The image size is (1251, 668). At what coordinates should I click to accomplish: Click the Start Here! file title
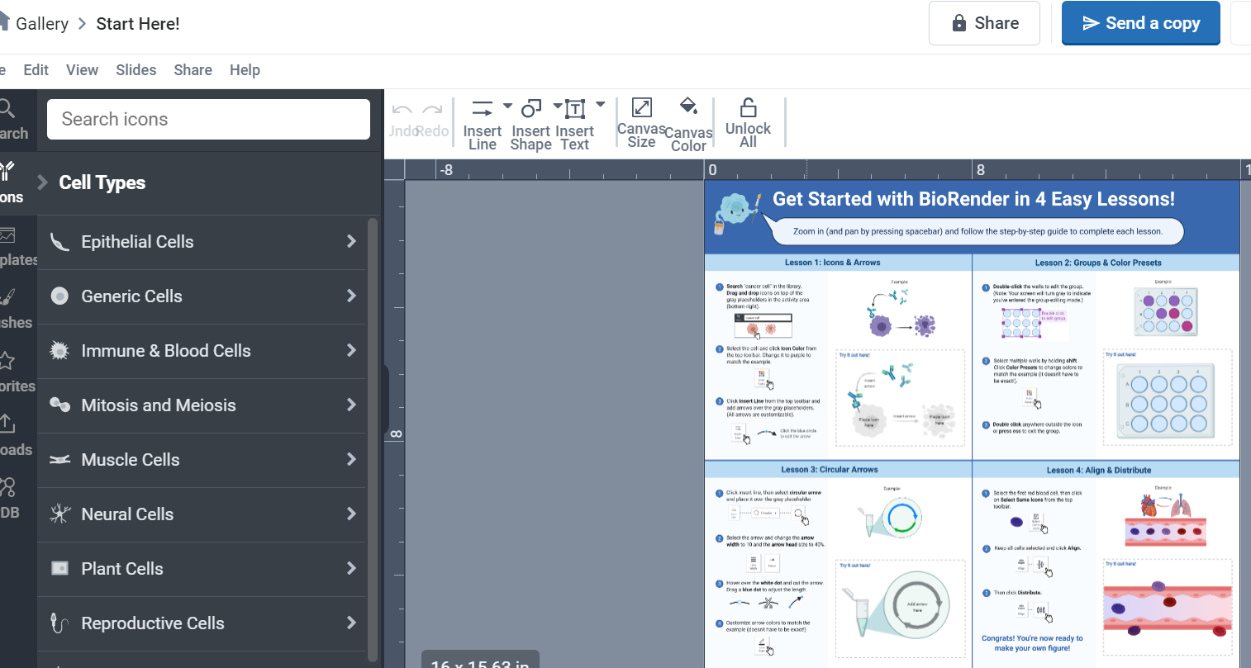coord(138,24)
